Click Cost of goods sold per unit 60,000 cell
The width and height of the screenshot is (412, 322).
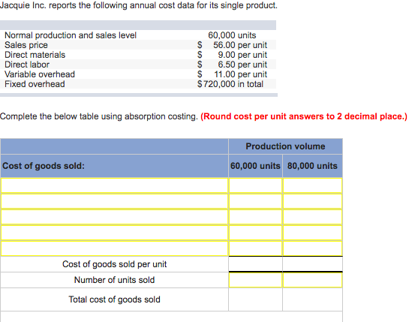tap(256, 264)
